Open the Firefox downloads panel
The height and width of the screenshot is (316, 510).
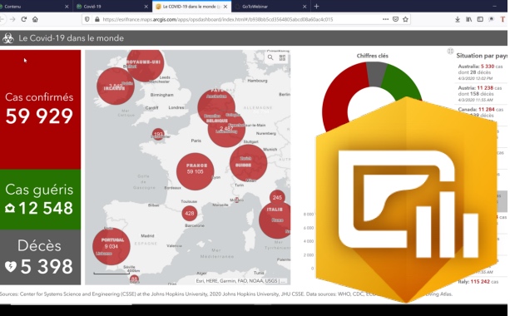pos(458,19)
